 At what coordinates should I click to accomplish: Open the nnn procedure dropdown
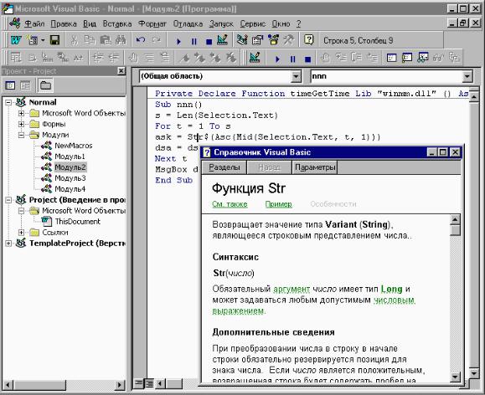pyautogui.click(x=467, y=76)
